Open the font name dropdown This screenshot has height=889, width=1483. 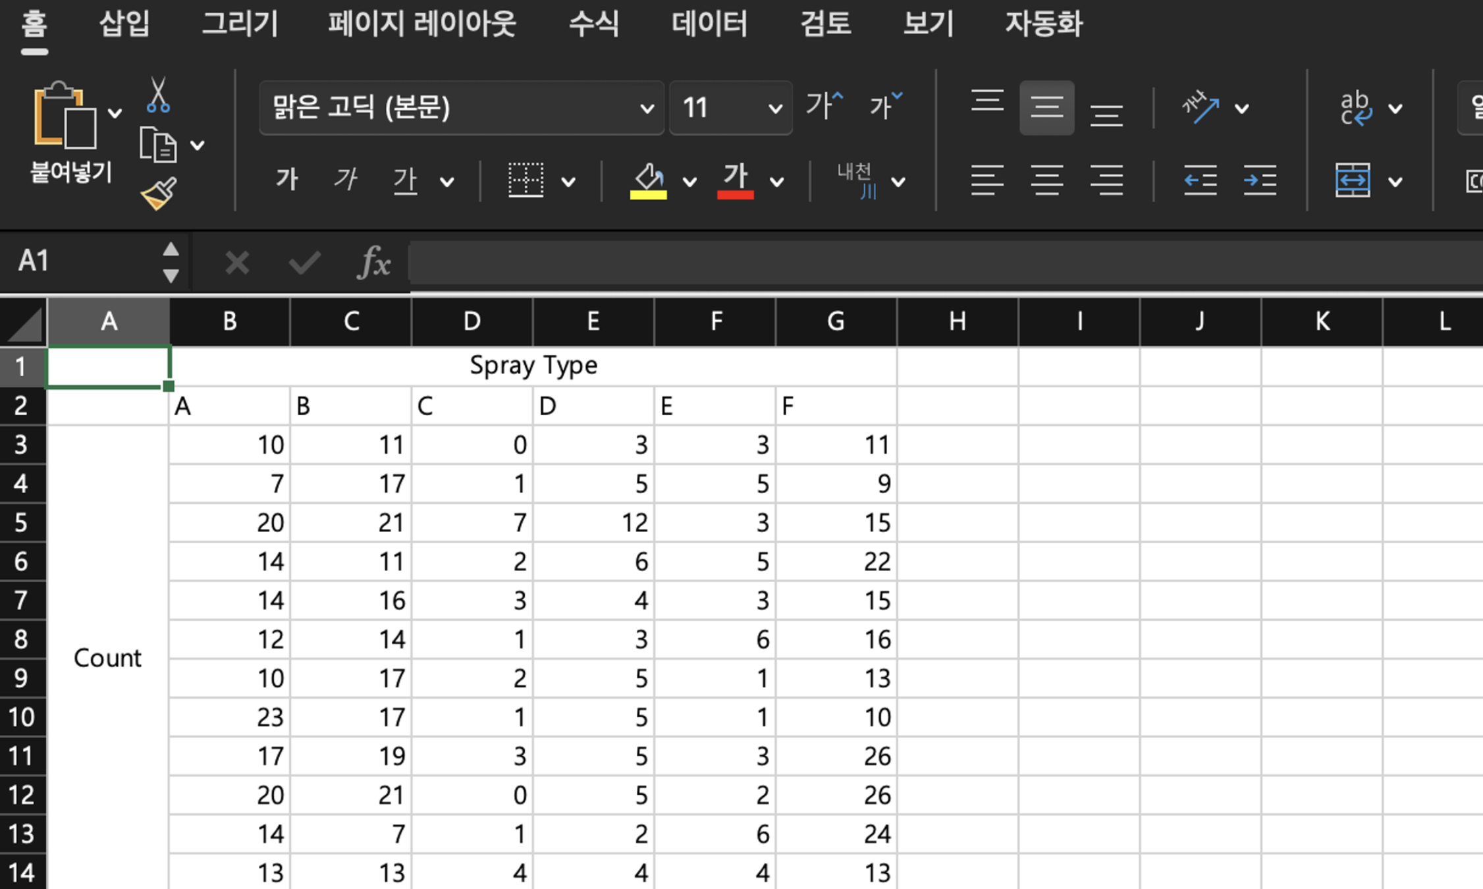pos(647,109)
